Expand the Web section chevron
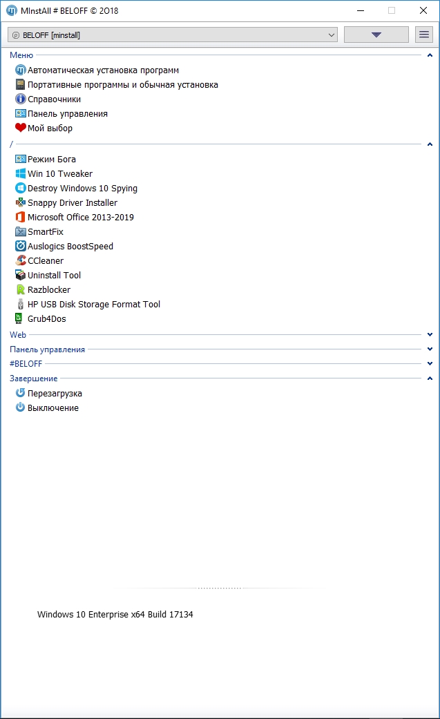440x719 pixels. (430, 334)
